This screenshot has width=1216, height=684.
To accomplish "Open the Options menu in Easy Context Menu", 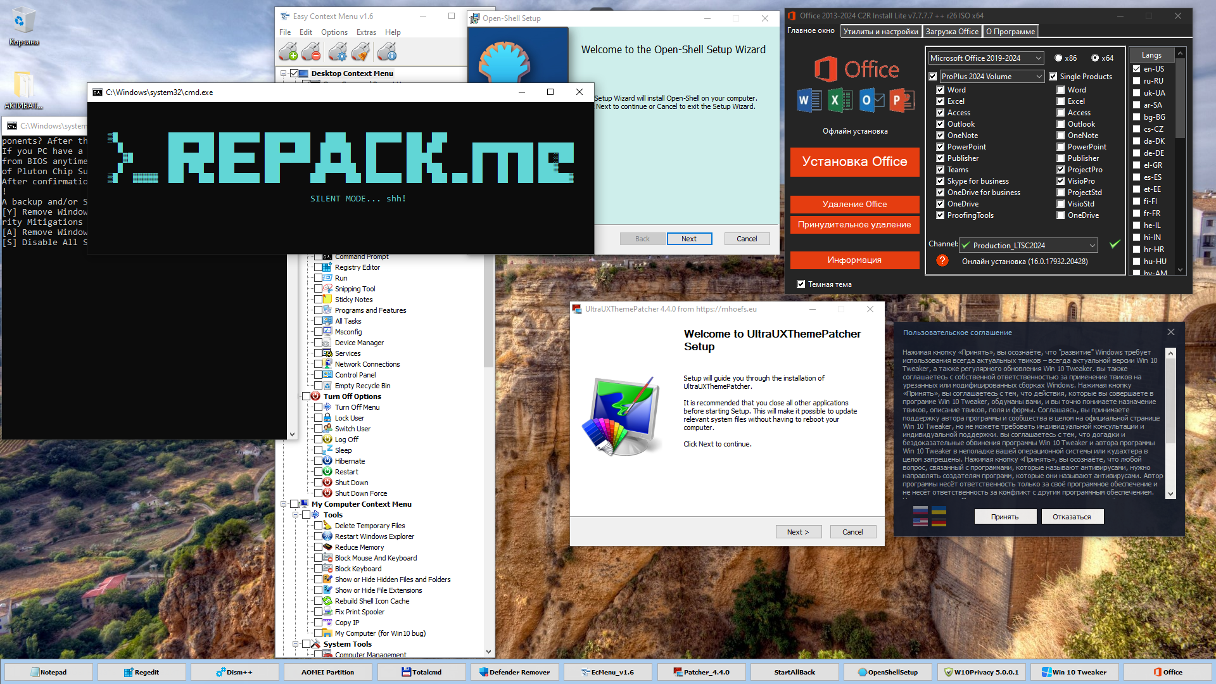I will (x=334, y=32).
